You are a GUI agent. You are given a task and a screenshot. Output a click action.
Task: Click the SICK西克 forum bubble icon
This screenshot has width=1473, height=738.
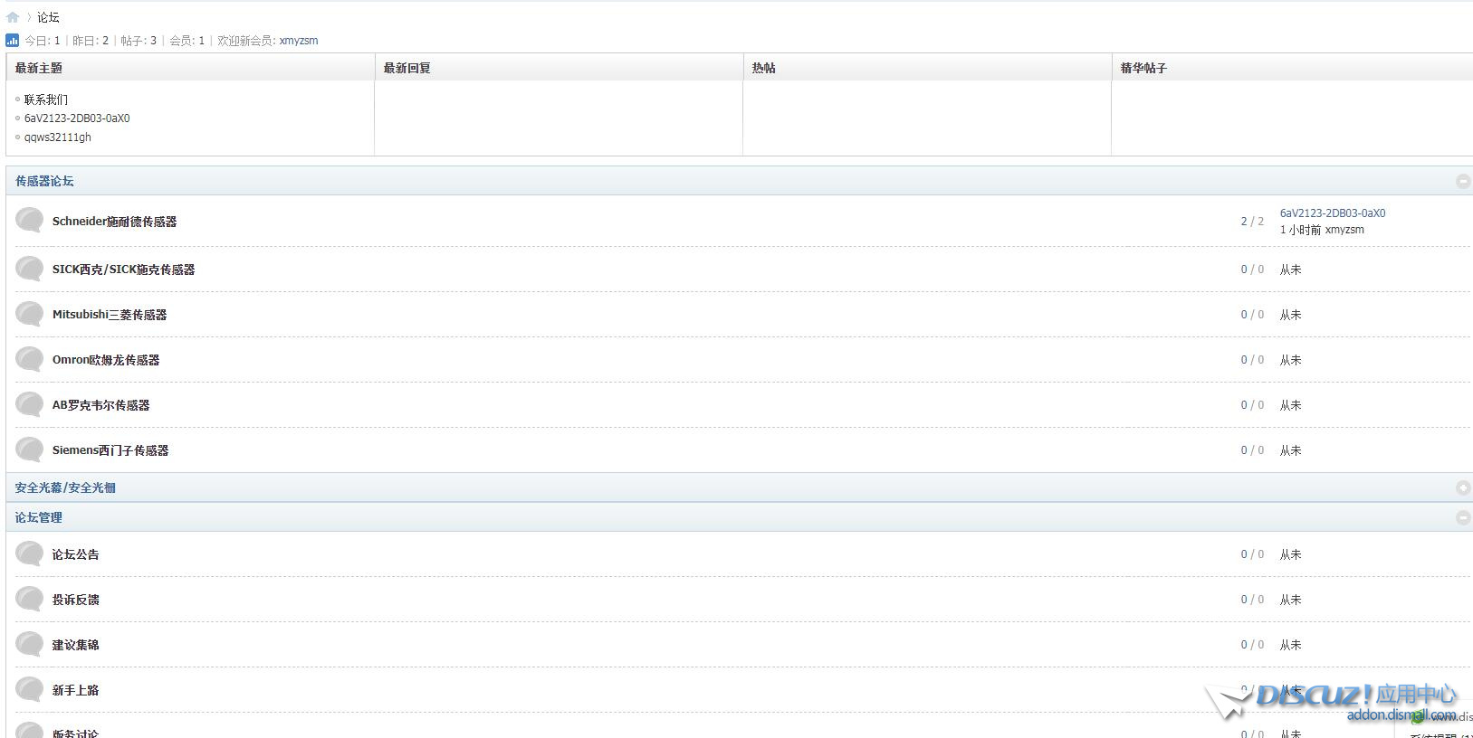tap(30, 269)
